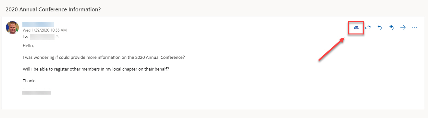Click the sender's profile photo
The width and height of the screenshot is (428, 118).
coord(12,28)
